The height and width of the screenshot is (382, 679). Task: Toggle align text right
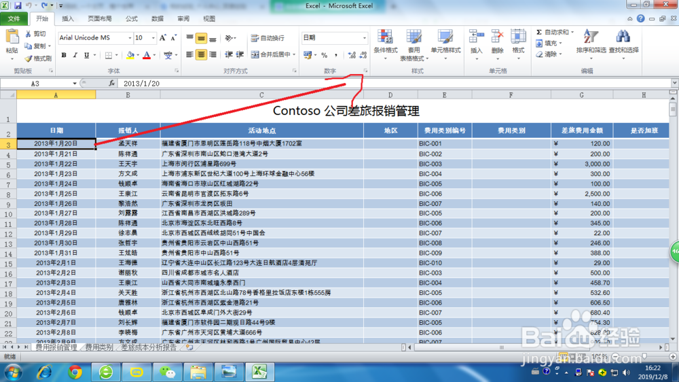[213, 54]
